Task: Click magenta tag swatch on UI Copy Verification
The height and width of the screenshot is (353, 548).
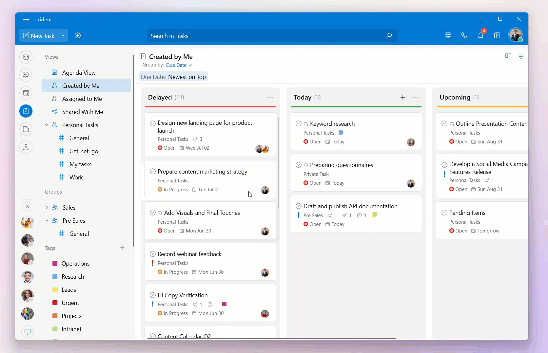Action: tap(225, 304)
